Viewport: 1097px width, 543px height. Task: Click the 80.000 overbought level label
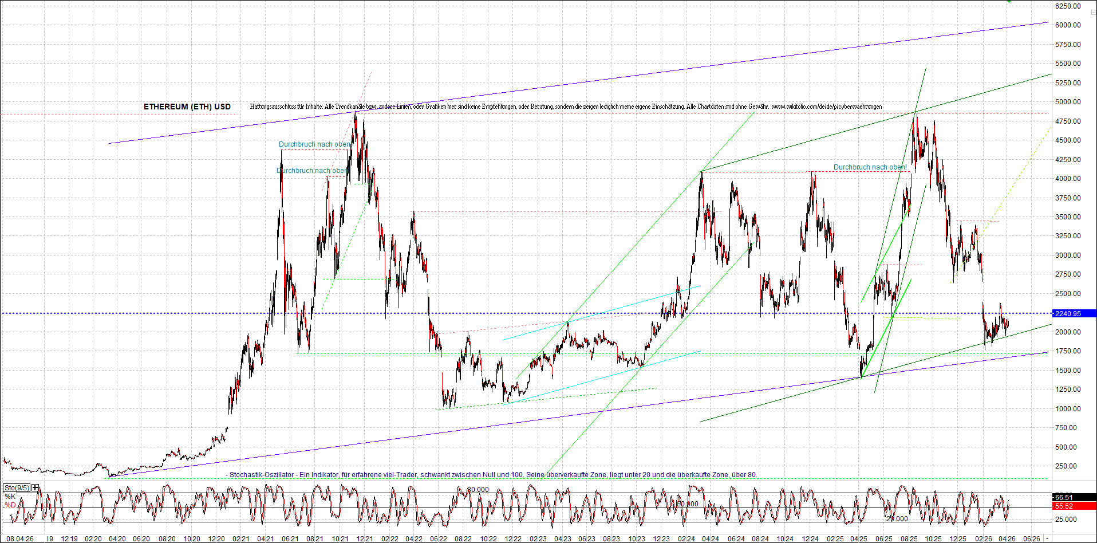point(478,490)
